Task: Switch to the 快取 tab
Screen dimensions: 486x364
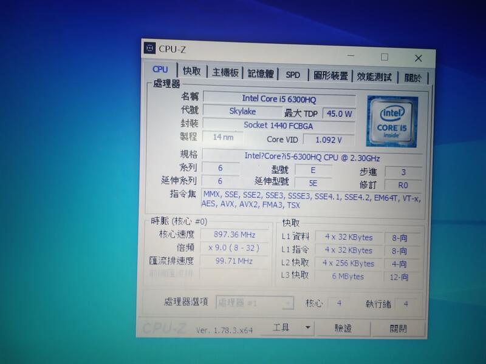Action: click(191, 70)
